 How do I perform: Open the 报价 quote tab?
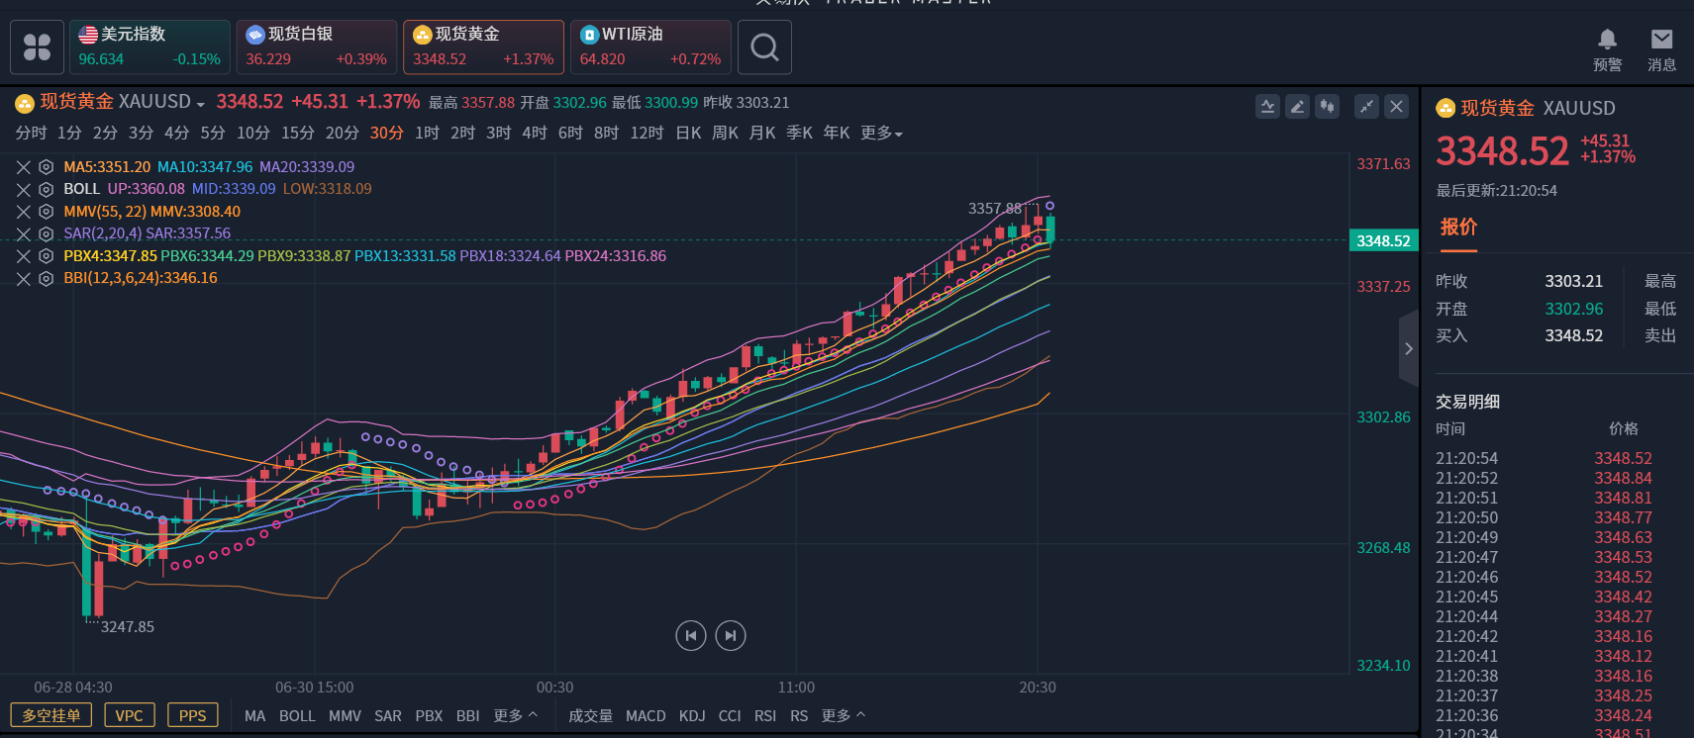[x=1458, y=228]
